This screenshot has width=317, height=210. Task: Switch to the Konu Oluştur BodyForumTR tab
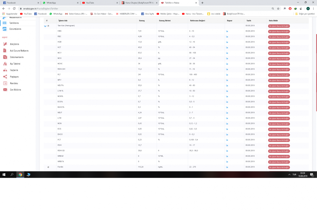(x=139, y=3)
